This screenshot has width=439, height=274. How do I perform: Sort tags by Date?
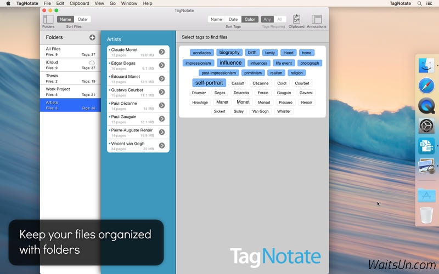233,19
